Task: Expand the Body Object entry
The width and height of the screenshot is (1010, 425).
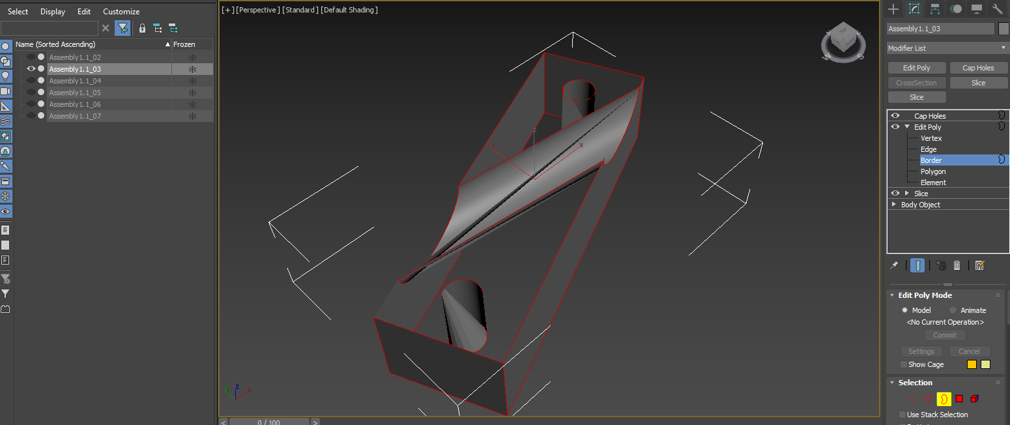Action: 894,205
